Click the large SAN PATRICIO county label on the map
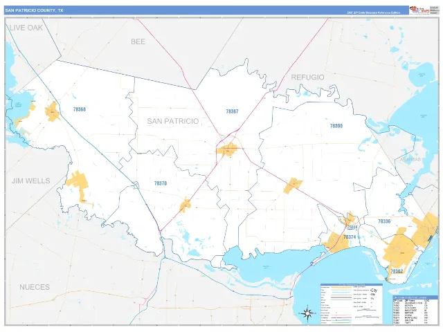This screenshot has width=443, height=332. coord(173,121)
